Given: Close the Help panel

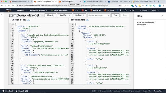Looking at the screenshot, I should [163, 16].
